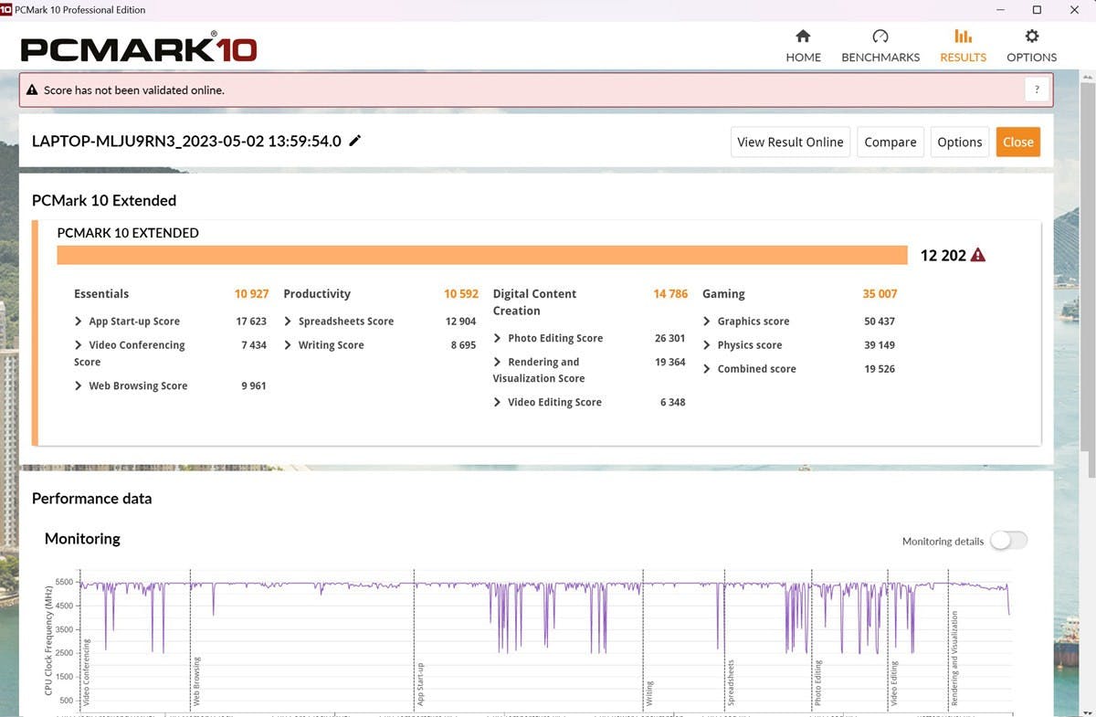Open the Options gear icon
This screenshot has width=1096, height=717.
(x=1031, y=37)
